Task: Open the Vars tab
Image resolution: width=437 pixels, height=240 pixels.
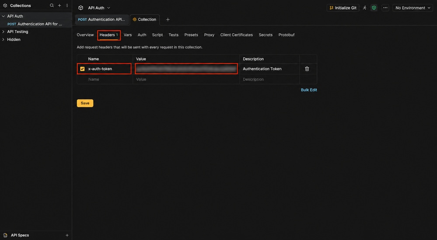Action: (128, 35)
